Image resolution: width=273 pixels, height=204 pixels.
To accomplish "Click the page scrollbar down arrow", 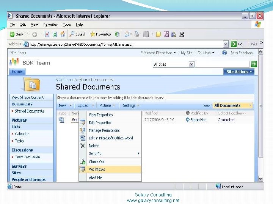I will tap(260, 179).
